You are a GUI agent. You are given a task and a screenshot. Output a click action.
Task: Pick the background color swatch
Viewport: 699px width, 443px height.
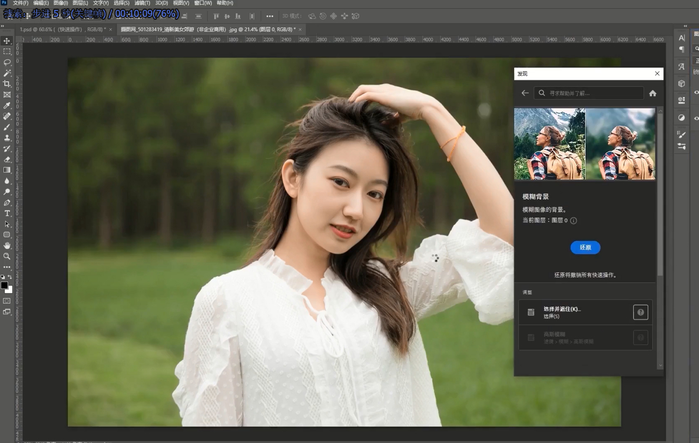coord(10,290)
